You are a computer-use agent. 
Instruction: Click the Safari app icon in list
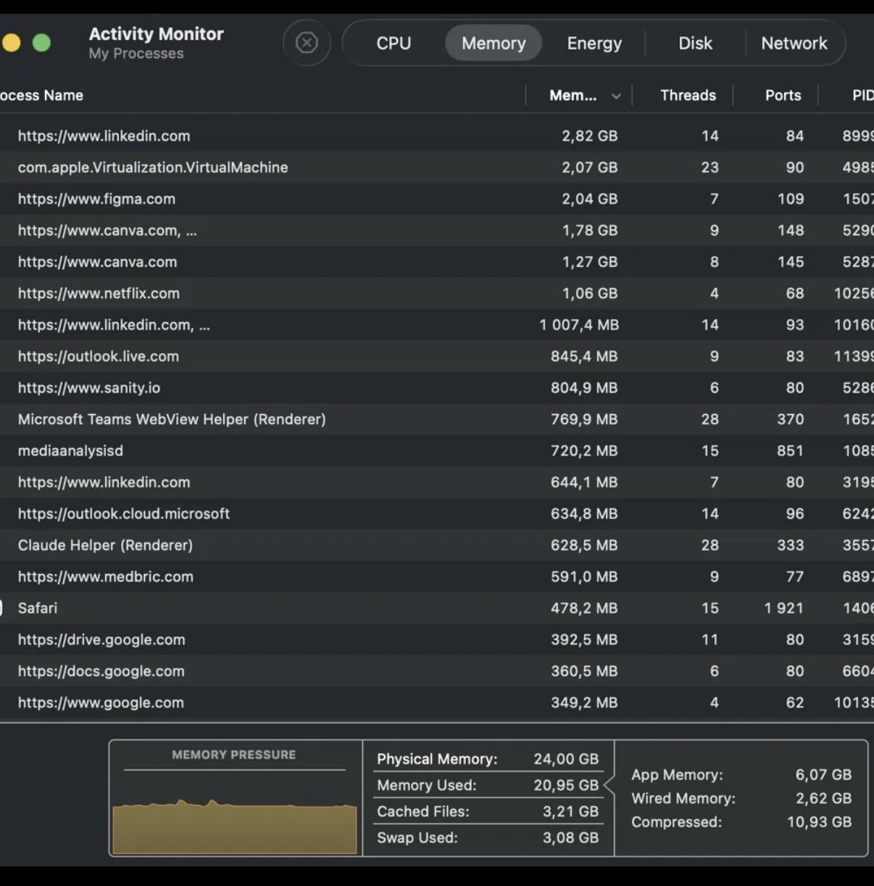pos(1,608)
